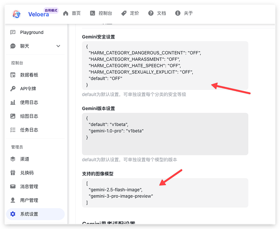Expand the 聊天 submenu chevron
Image resolution: width=280 pixels, height=229 pixels.
58,46
